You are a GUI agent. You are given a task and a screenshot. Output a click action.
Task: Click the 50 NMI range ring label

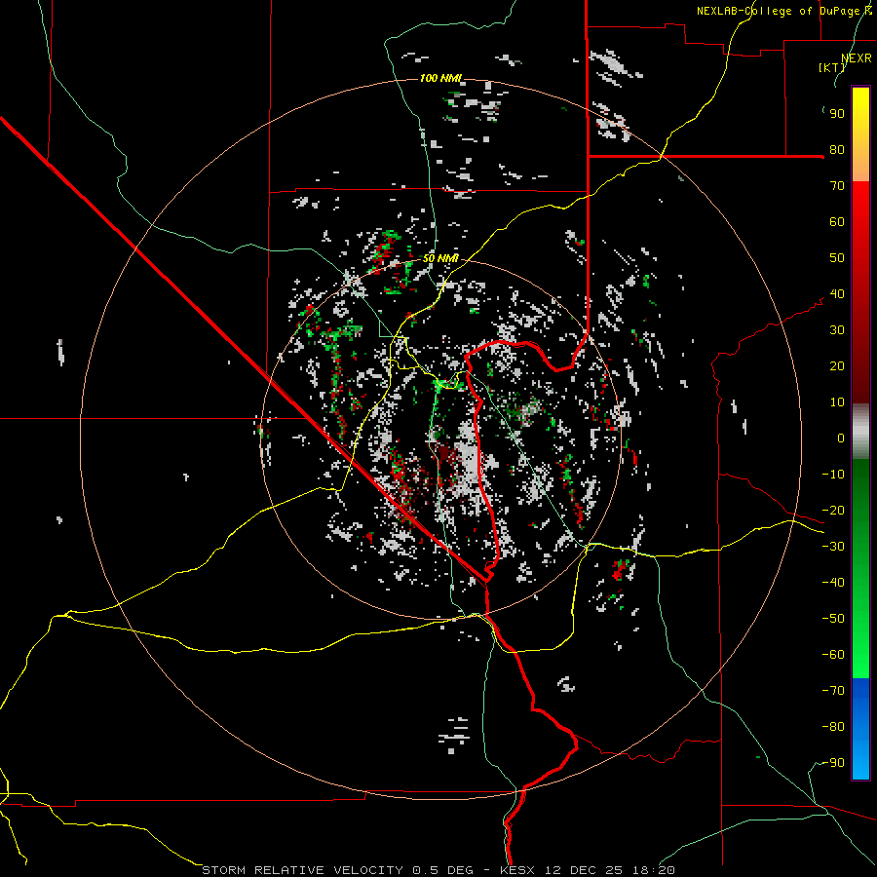coord(440,258)
